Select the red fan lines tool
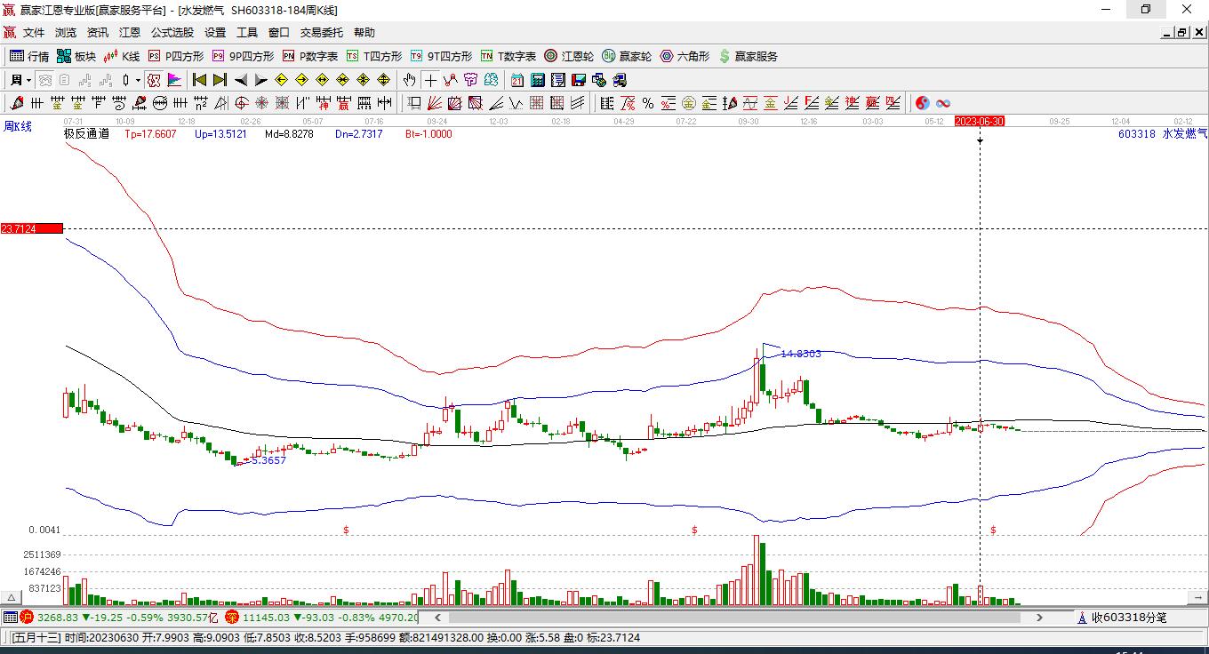 coord(435,103)
